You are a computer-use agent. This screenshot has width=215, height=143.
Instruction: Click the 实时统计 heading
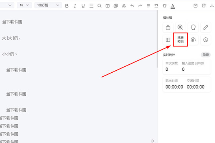click(x=169, y=55)
